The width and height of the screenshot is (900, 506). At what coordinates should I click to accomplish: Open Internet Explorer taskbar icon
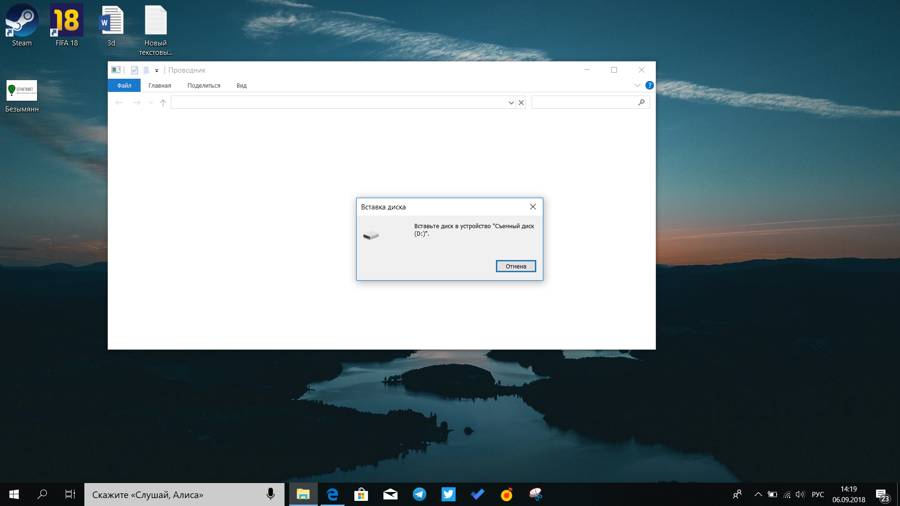tap(332, 494)
